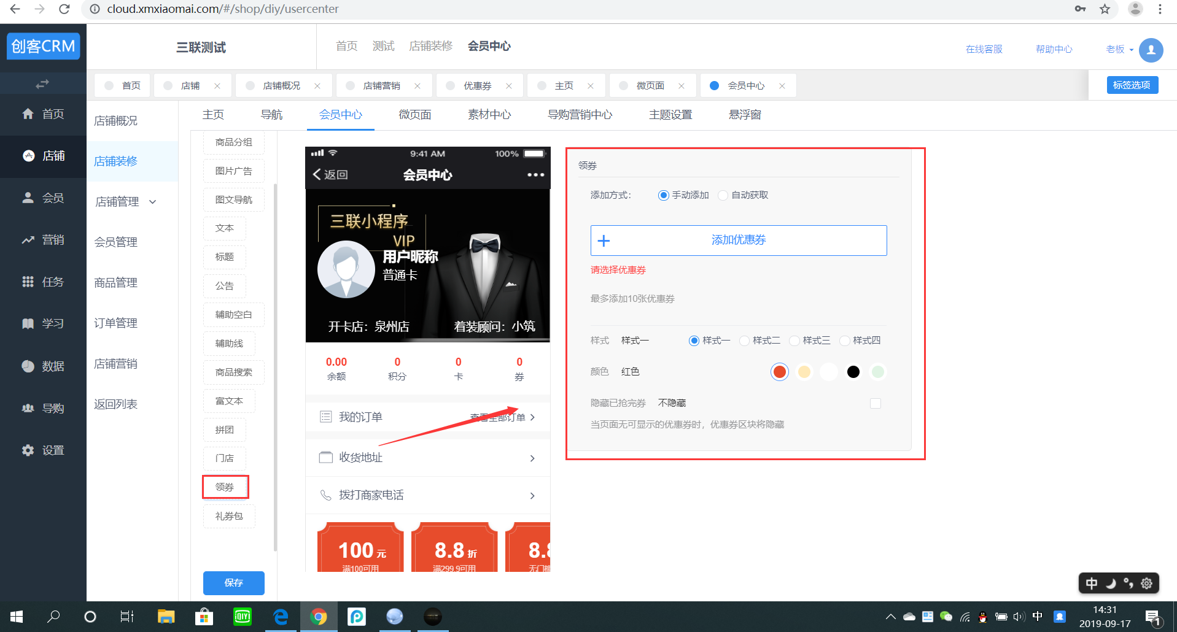Image resolution: width=1177 pixels, height=632 pixels.
Task: Switch to 微页面 subtab
Action: click(x=415, y=115)
